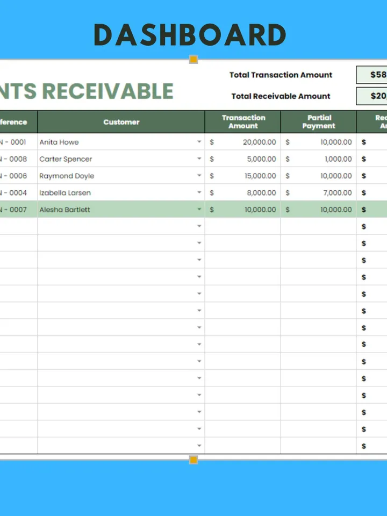Click Anita Howe's 10,000.00 partial payment
The image size is (387, 516).
coord(319,142)
